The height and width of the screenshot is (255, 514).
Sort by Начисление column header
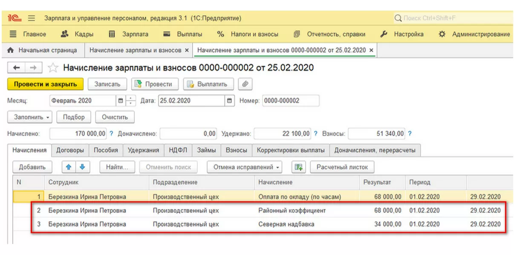point(307,182)
